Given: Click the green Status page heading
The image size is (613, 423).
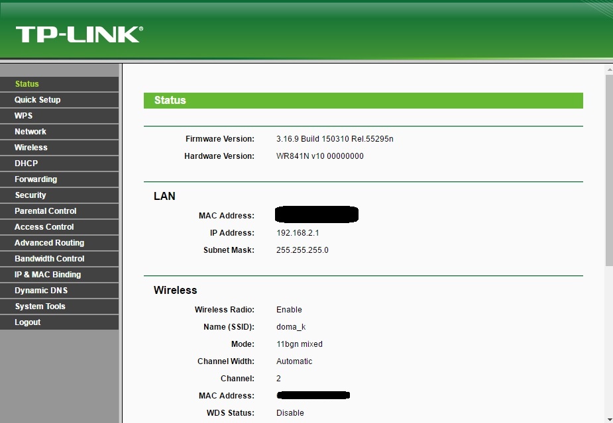Looking at the screenshot, I should (x=363, y=101).
